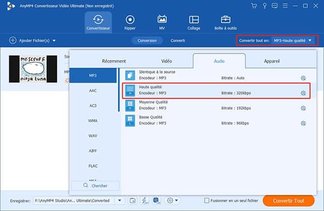Click Bitrate : Auto value
The height and width of the screenshot is (211, 324).
coord(233,78)
